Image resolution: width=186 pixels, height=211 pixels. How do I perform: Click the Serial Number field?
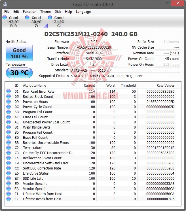(94, 47)
